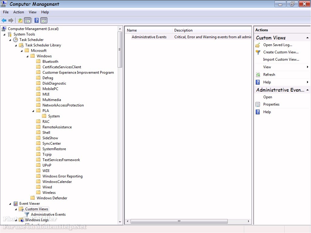Click the tree pane scroll down arrow
The image size is (311, 233).
(120, 222)
